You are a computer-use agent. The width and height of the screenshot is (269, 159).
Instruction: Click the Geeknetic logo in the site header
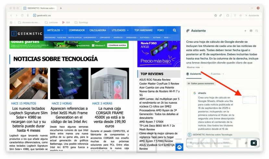(x=27, y=34)
